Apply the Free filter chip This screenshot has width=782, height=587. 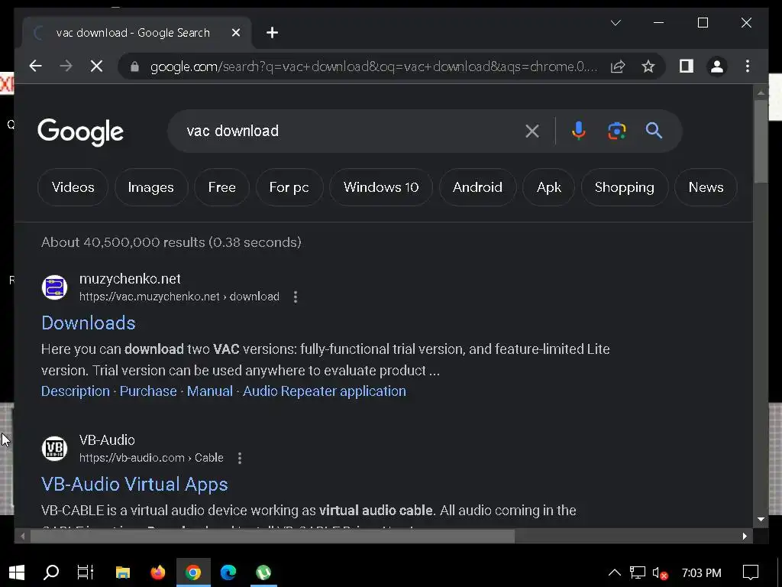[x=222, y=187]
